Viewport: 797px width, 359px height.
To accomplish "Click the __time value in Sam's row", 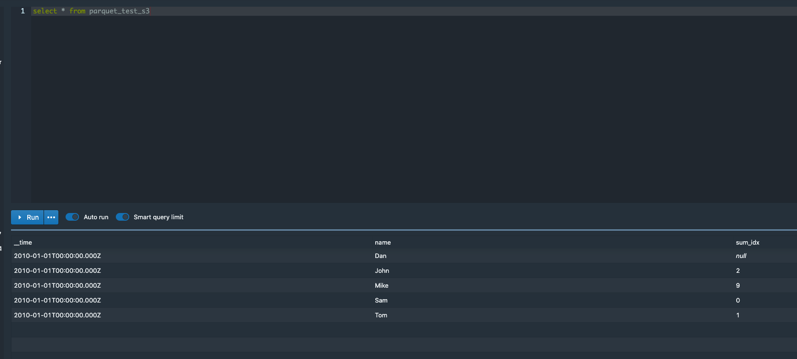I will (57, 301).
